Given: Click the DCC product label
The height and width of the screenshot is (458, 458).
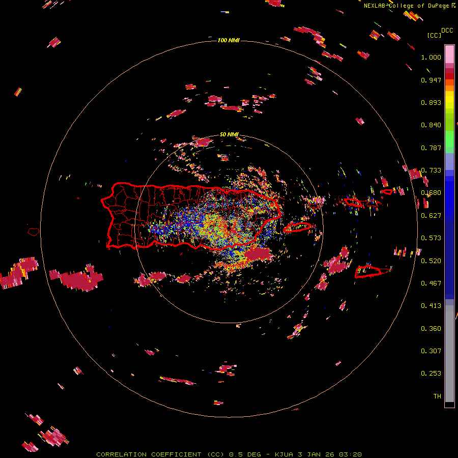Looking at the screenshot, I should 447,31.
